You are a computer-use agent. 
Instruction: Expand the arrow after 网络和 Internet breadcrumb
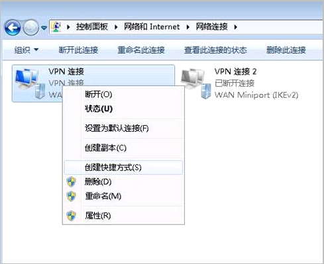[188, 27]
